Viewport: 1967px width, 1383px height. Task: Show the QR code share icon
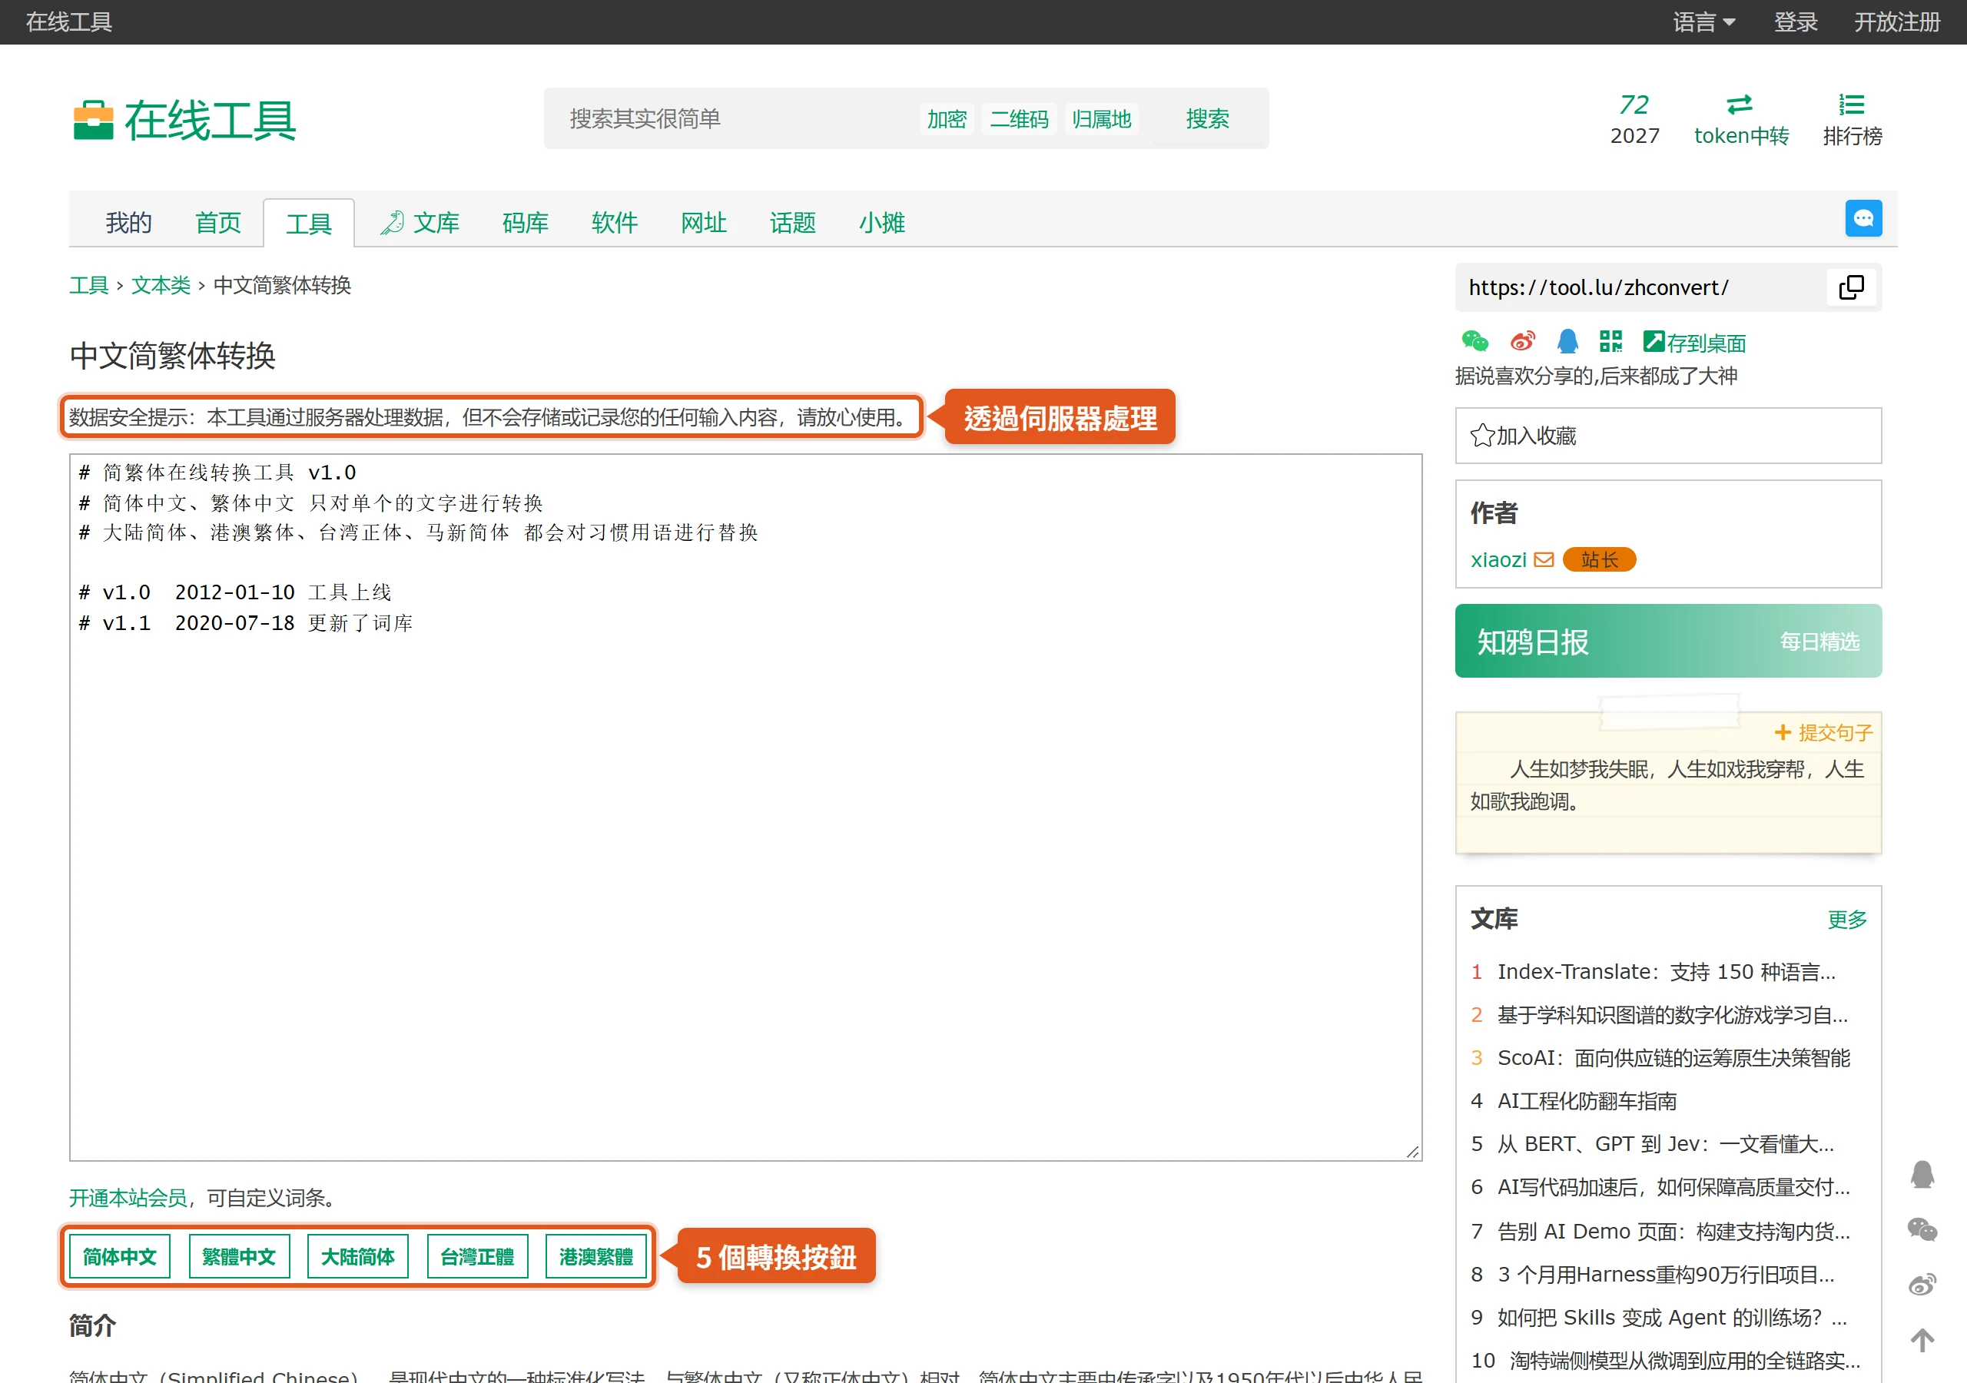(1610, 341)
